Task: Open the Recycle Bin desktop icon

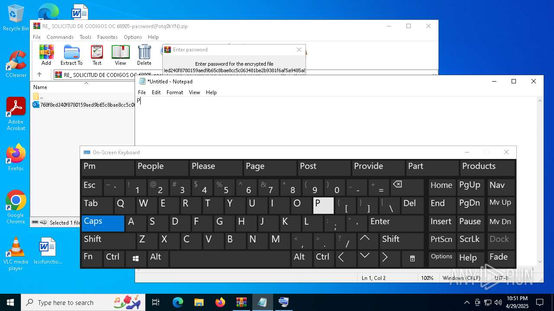Action: (16, 18)
